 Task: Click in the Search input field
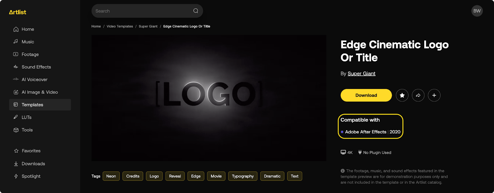click(x=142, y=11)
